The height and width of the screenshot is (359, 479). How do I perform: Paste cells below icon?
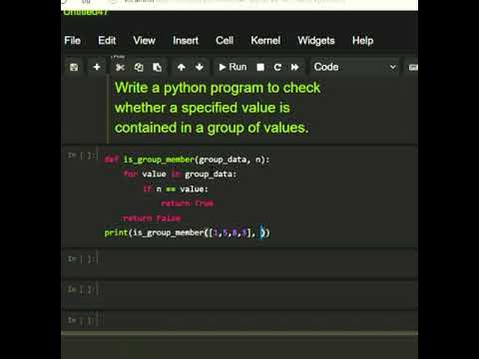point(157,67)
